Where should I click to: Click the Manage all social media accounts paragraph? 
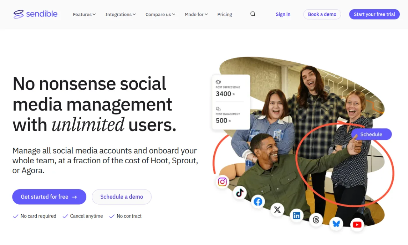(x=105, y=160)
